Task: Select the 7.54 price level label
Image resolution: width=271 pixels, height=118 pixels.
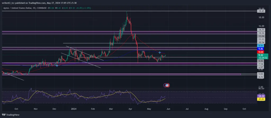Action: 260,64
